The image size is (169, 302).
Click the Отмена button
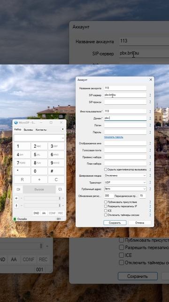coord(140,223)
